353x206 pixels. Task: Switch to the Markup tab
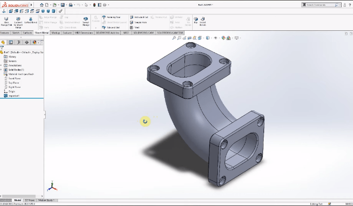coord(55,33)
